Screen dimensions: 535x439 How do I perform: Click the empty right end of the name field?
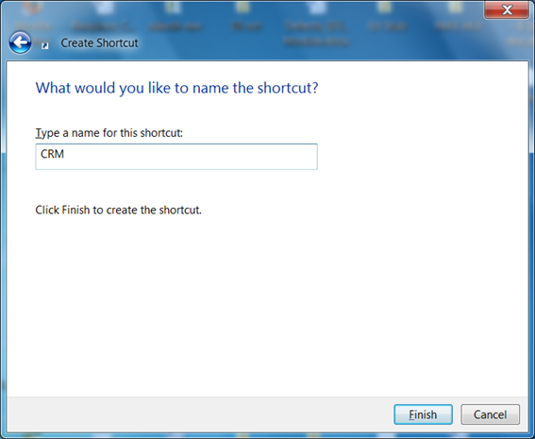point(273,157)
